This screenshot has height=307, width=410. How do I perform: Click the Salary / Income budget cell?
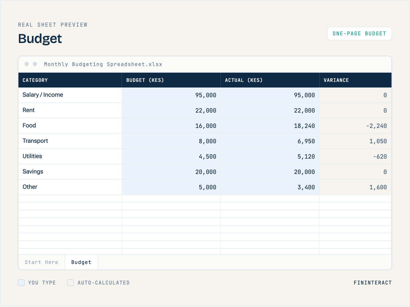click(x=171, y=95)
